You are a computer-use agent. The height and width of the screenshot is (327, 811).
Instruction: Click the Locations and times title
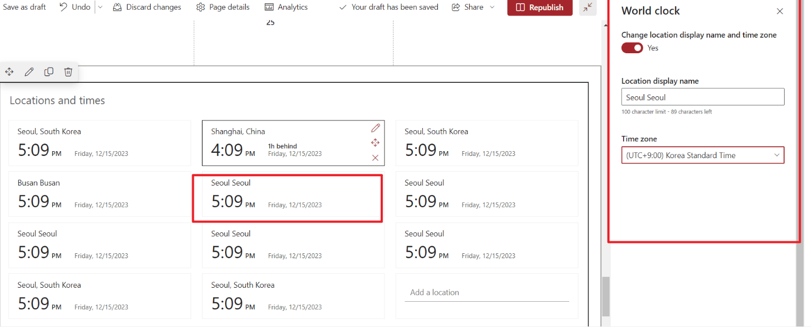[x=57, y=101]
